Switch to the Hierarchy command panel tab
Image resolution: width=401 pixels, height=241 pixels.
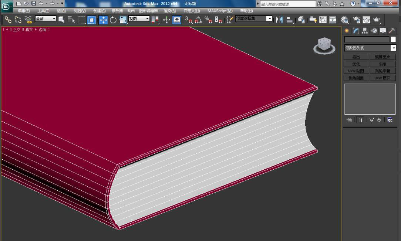tap(365, 31)
